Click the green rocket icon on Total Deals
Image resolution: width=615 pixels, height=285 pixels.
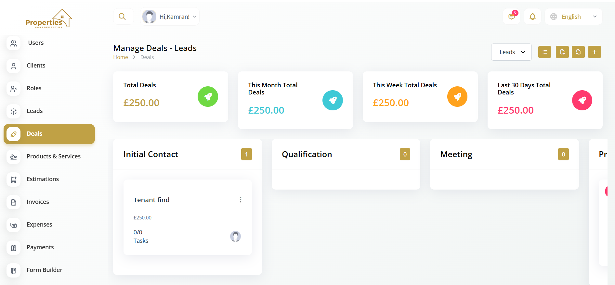coord(208,96)
